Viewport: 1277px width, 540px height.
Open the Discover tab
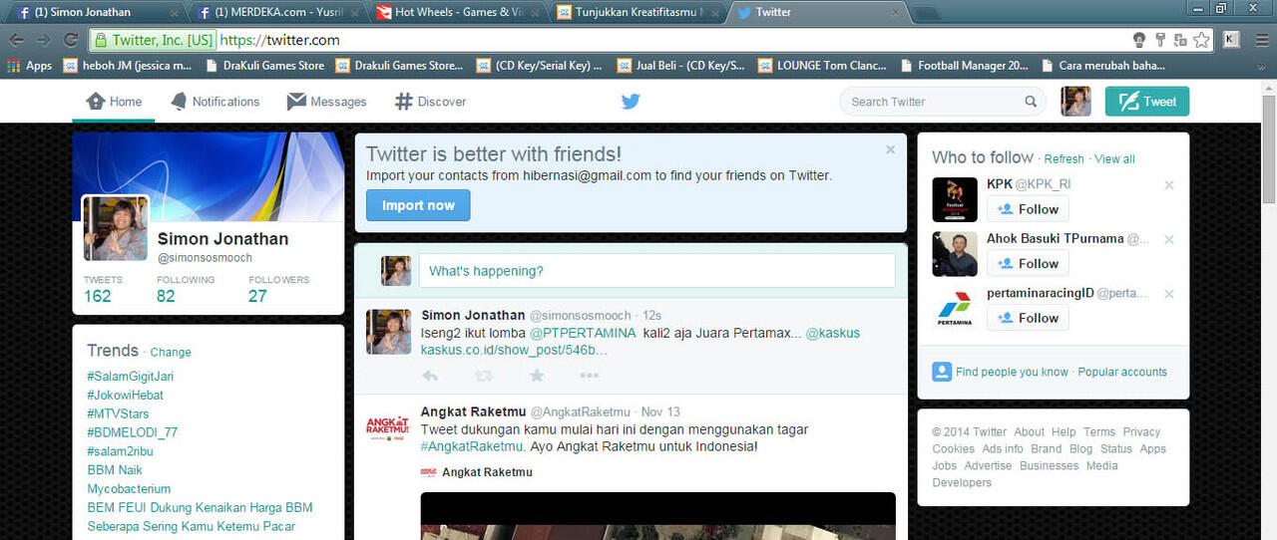[431, 102]
